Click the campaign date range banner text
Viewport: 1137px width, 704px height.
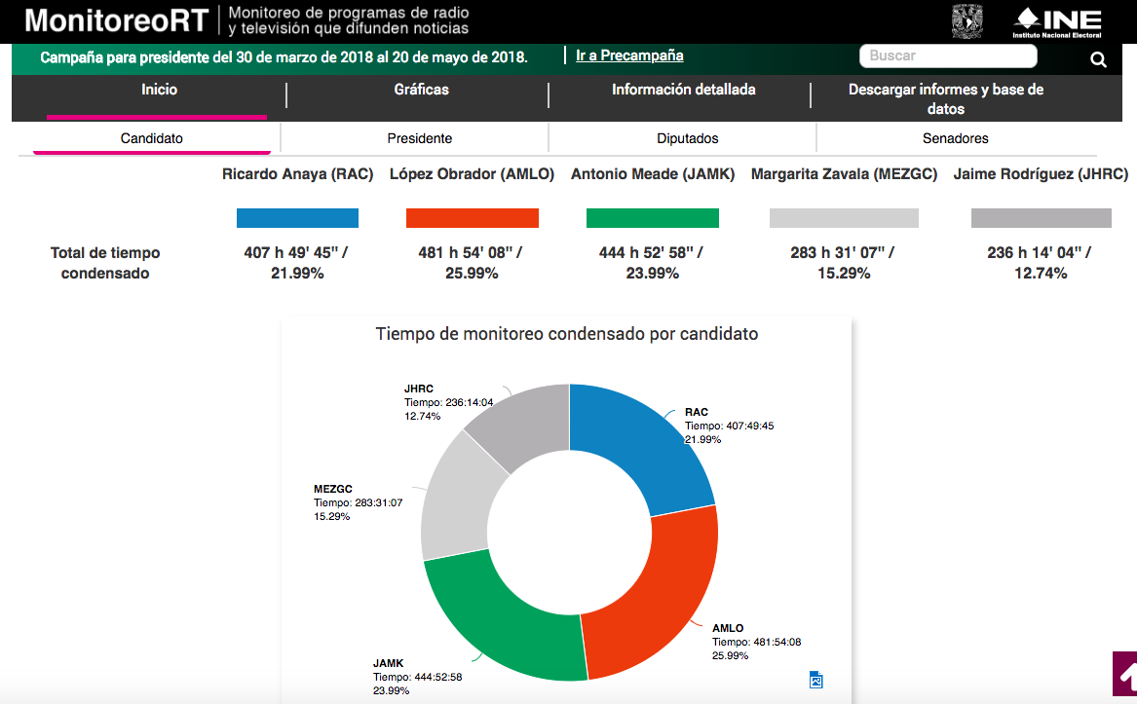(284, 57)
